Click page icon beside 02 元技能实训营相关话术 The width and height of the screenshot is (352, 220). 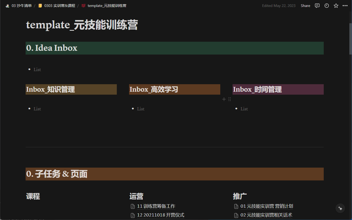[x=236, y=215]
